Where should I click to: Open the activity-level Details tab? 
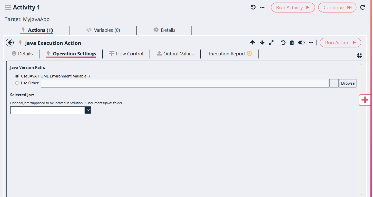point(164,30)
